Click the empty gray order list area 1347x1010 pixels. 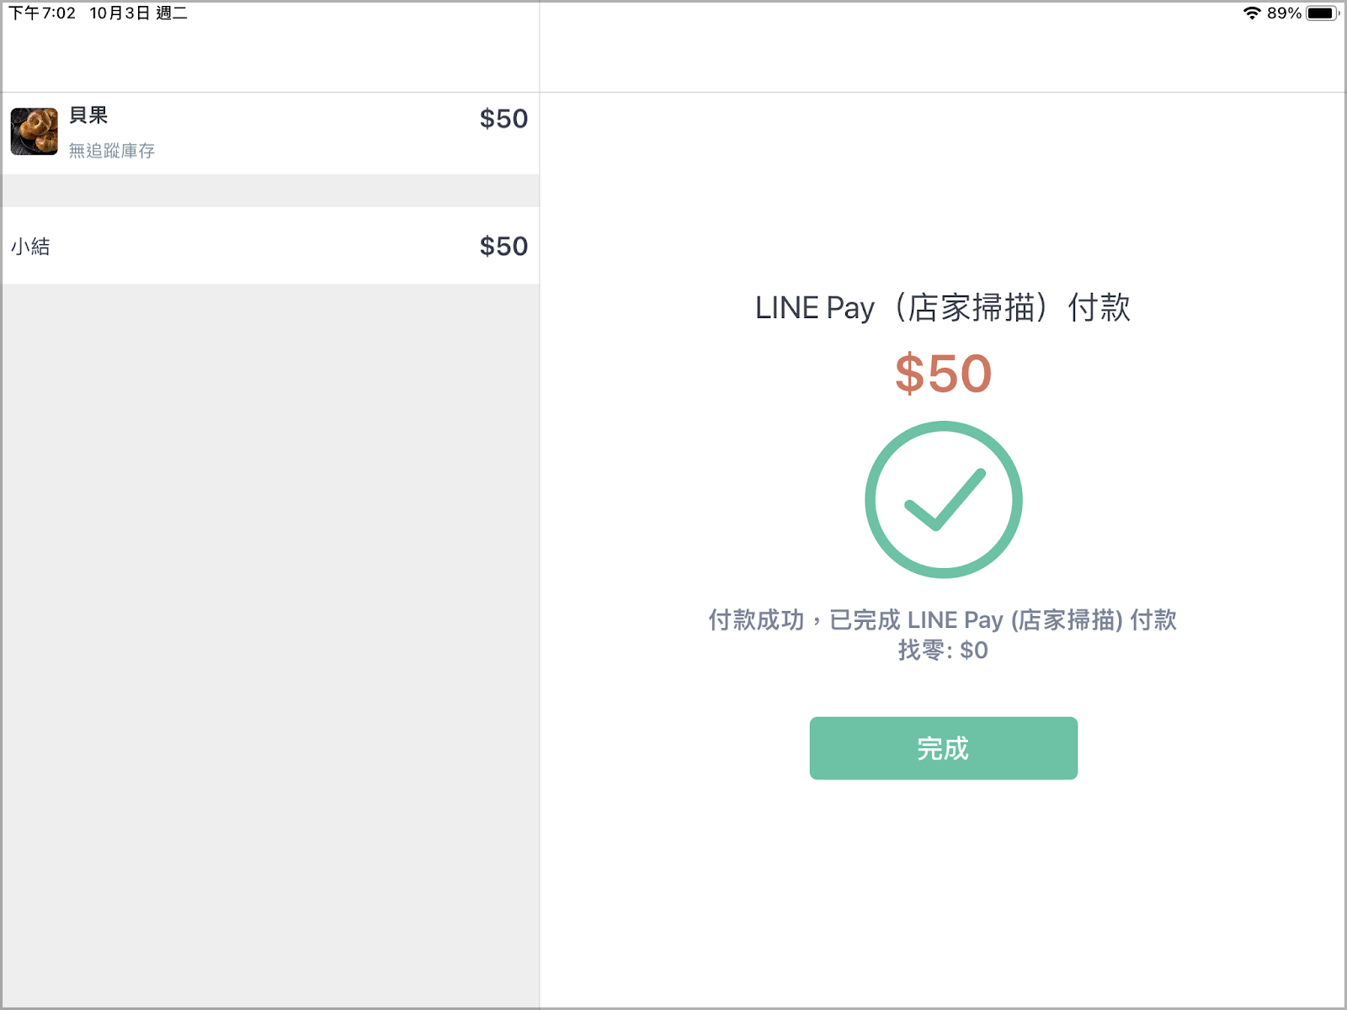tap(270, 646)
